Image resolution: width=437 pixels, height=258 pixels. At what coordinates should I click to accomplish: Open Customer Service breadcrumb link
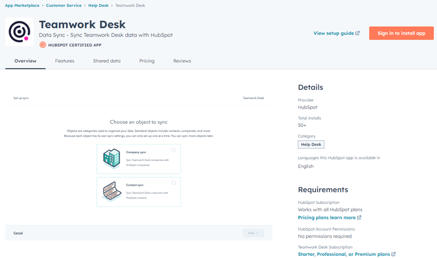64,5
